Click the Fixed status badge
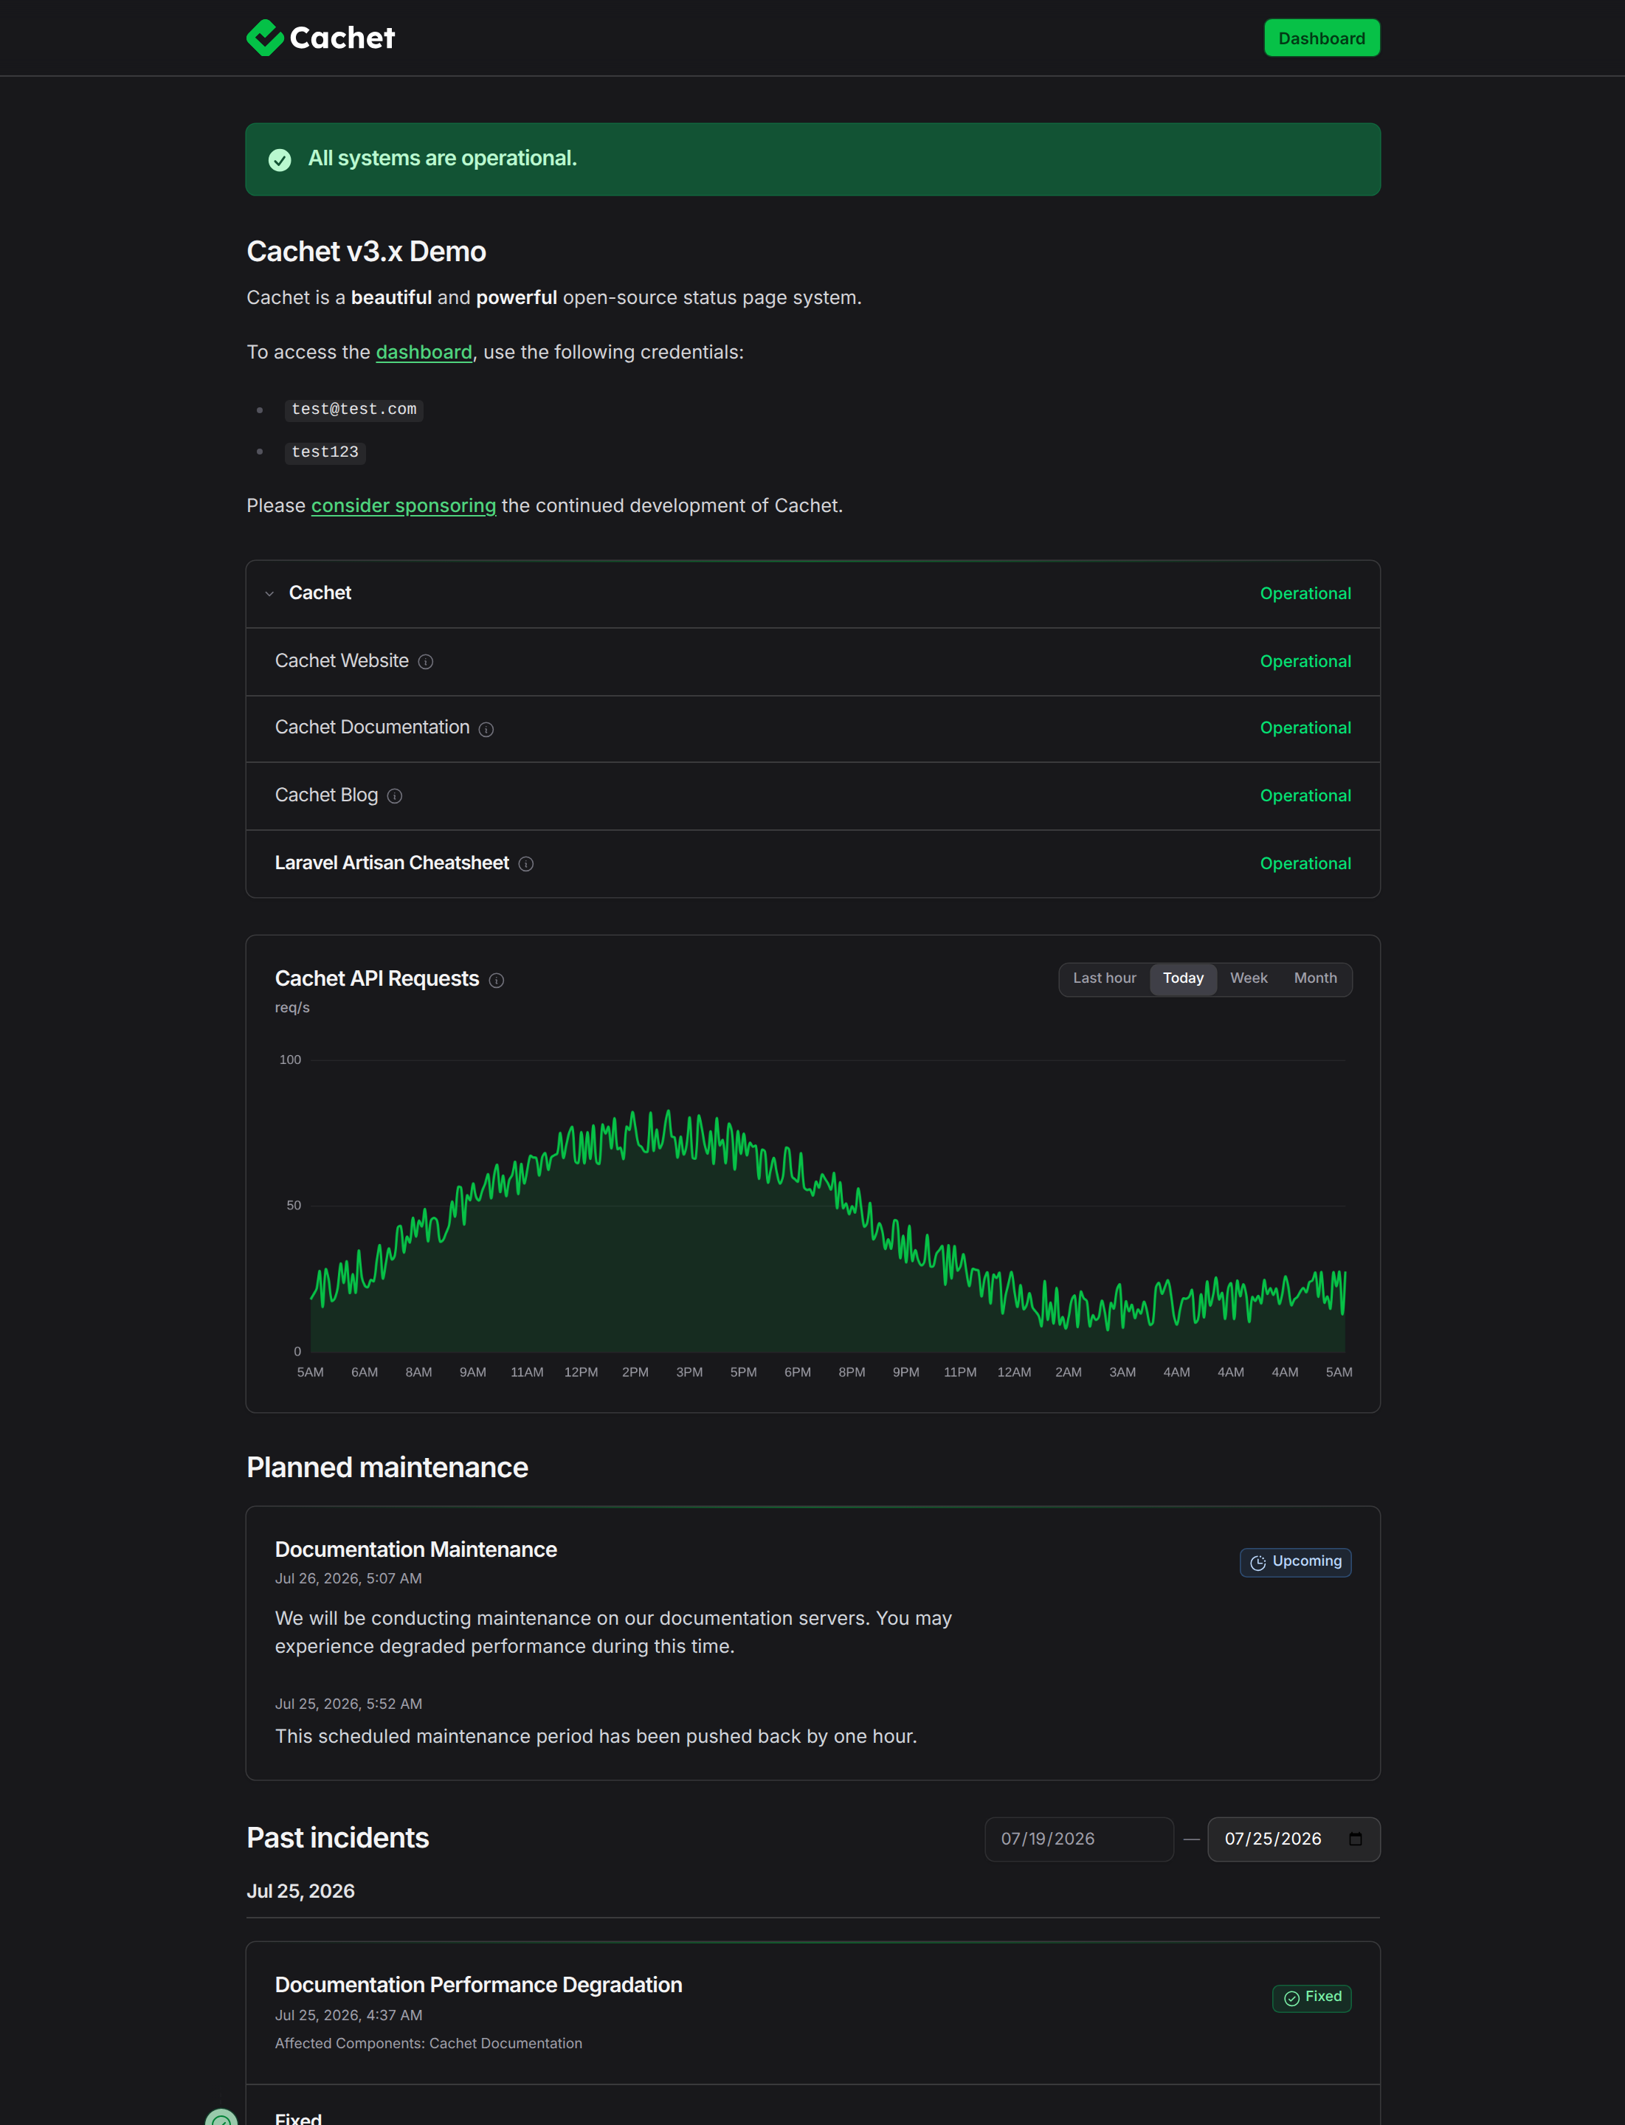1625x2125 pixels. point(1311,1997)
